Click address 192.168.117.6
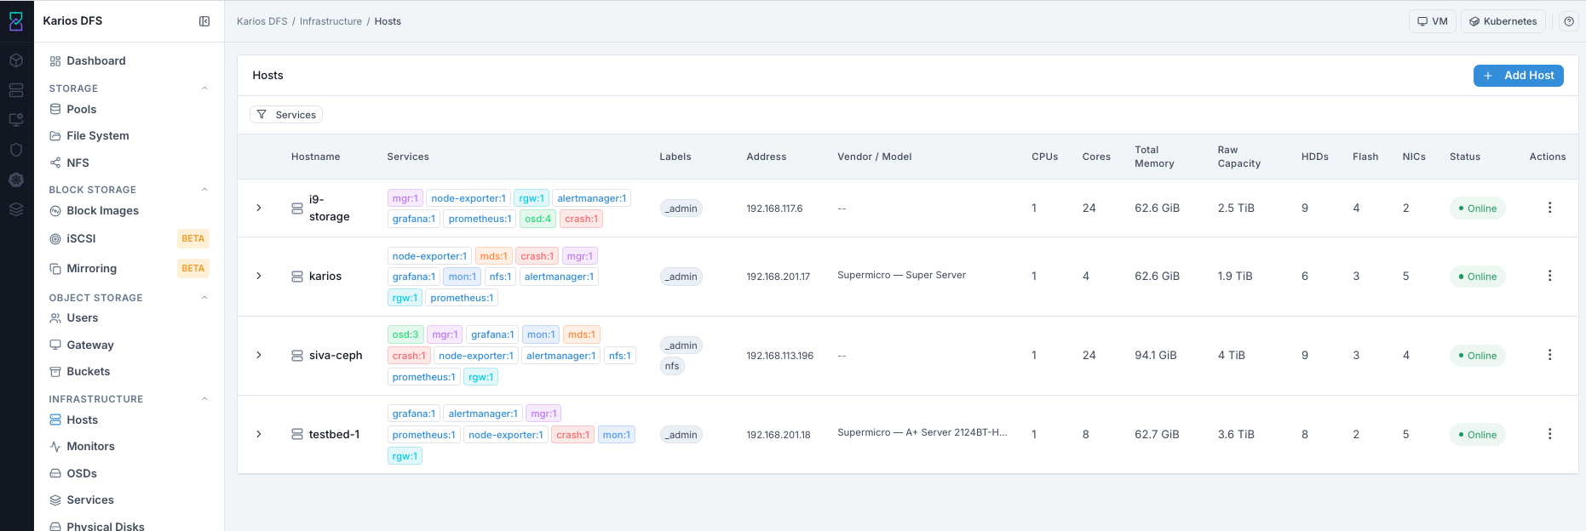The image size is (1586, 531). [775, 208]
